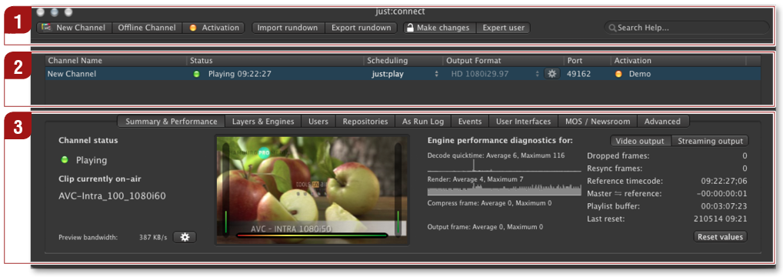Select Video output diagnostics
783x277 pixels.
click(x=640, y=141)
